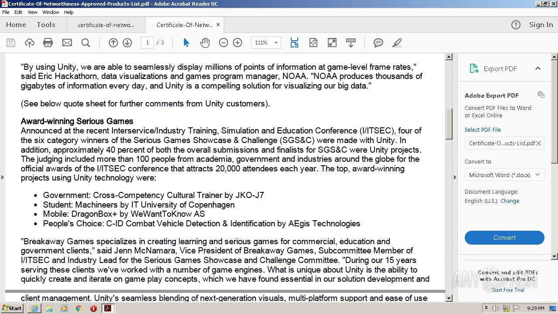Open the Help question mark icon
The width and height of the screenshot is (558, 314).
click(x=516, y=25)
